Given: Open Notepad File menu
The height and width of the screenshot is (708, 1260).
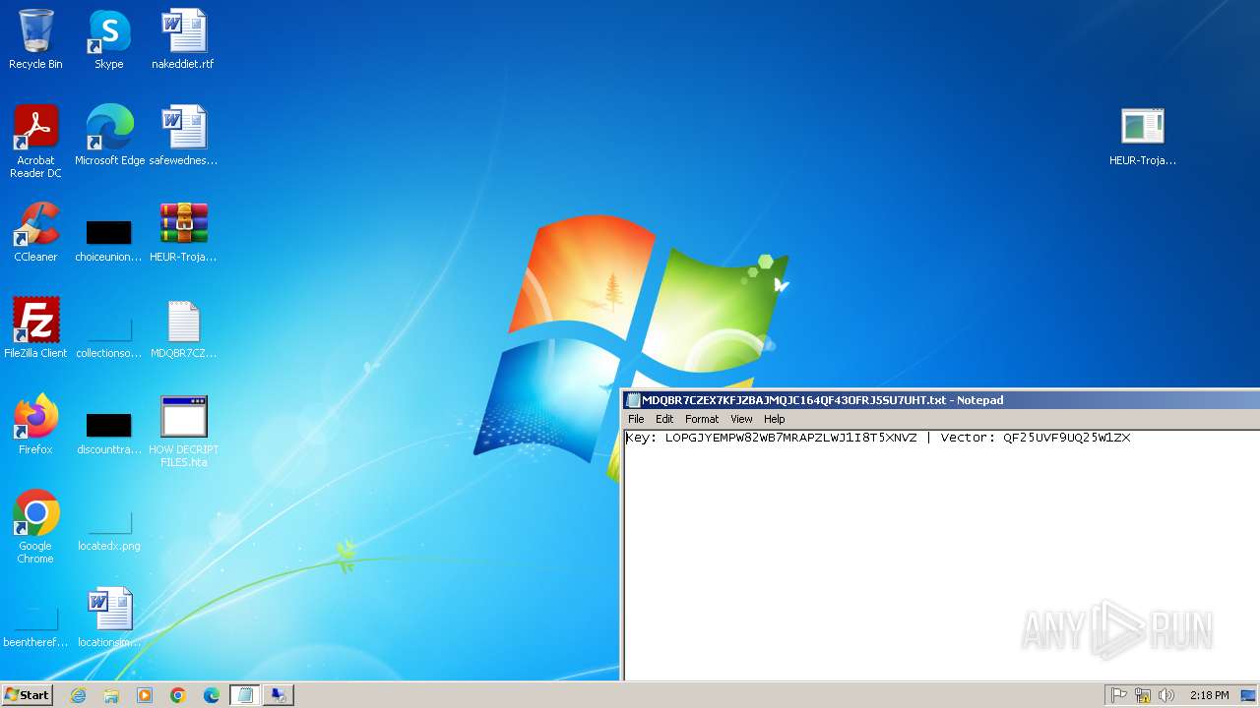Looking at the screenshot, I should [636, 419].
